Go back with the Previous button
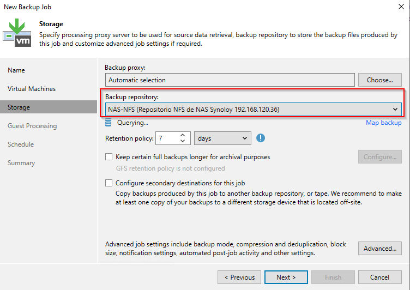This screenshot has width=410, height=290. pos(239,277)
